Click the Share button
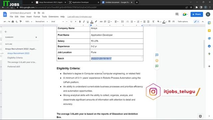The image size is (213, 120). [197, 14]
